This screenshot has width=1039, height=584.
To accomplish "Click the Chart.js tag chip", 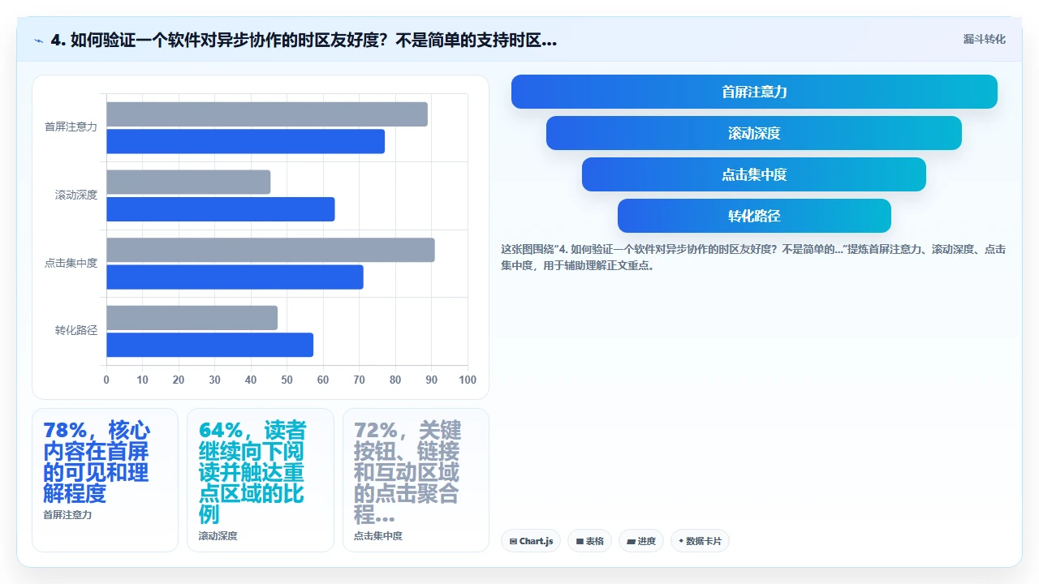I will tap(531, 541).
